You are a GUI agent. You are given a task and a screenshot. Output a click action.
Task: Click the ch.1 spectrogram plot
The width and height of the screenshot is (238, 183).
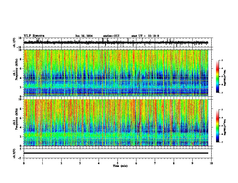coord(116,73)
